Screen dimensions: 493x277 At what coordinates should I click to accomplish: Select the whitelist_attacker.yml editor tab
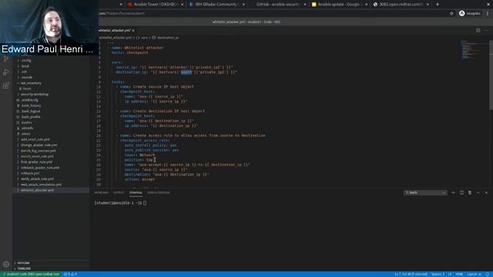114,31
